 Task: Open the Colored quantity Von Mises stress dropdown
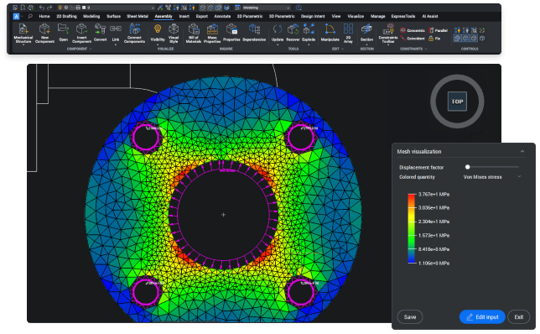pyautogui.click(x=492, y=177)
